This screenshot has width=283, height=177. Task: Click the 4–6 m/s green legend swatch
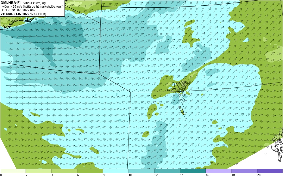(64, 171)
